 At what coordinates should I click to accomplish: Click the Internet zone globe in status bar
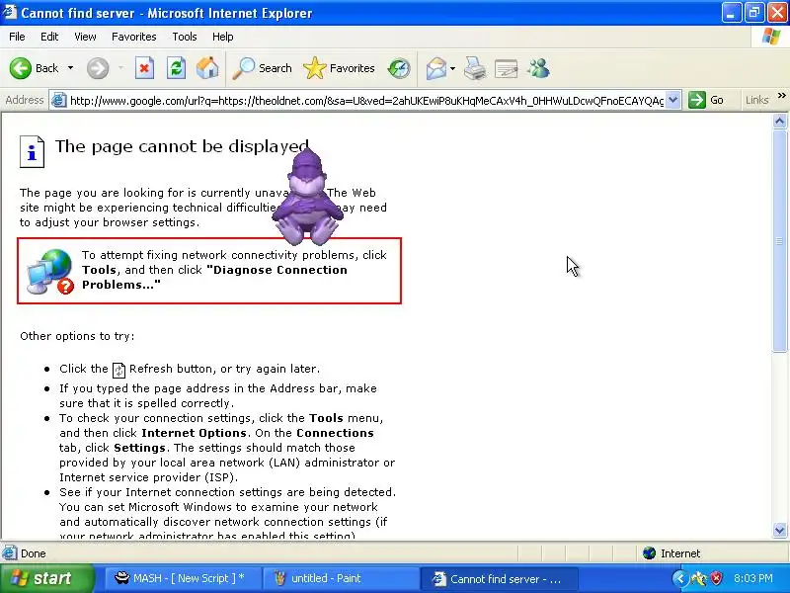pyautogui.click(x=649, y=553)
